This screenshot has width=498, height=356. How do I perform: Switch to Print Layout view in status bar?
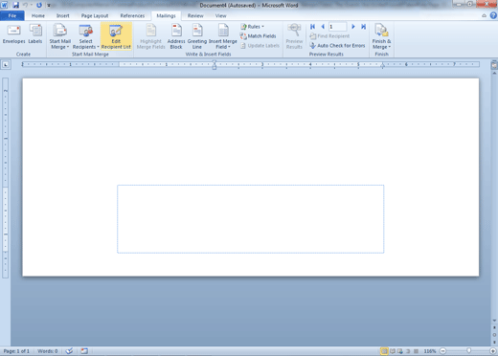click(384, 351)
